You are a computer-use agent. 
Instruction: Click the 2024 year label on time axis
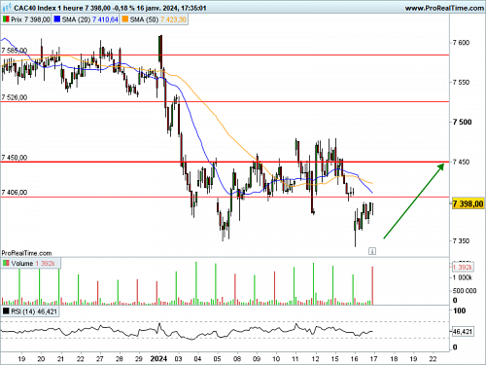point(158,359)
